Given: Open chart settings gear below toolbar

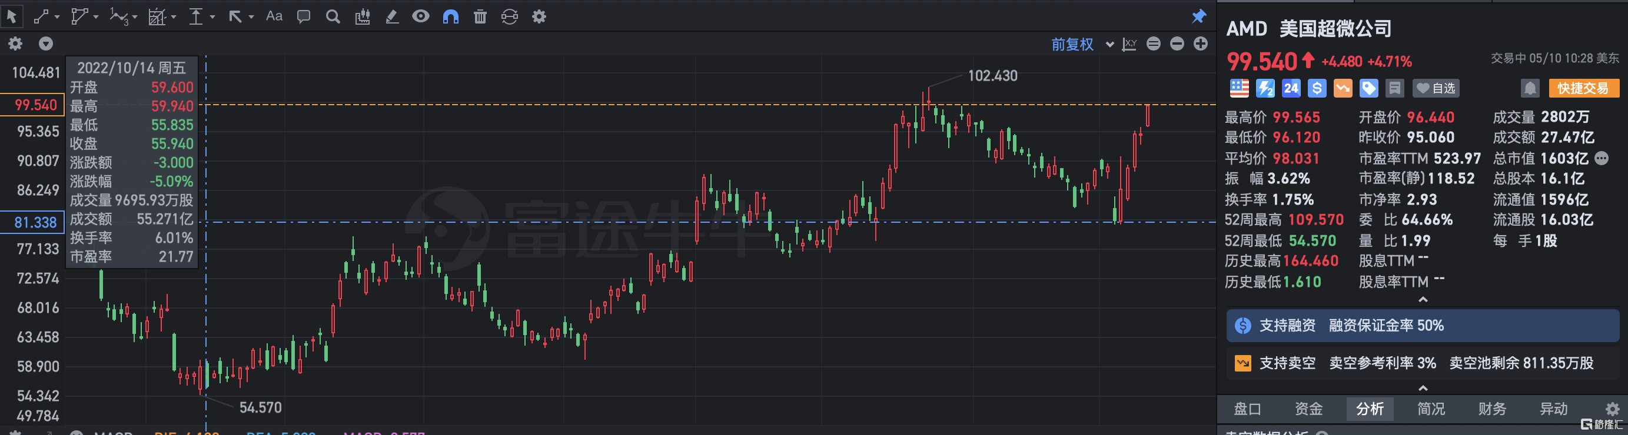Looking at the screenshot, I should (15, 43).
